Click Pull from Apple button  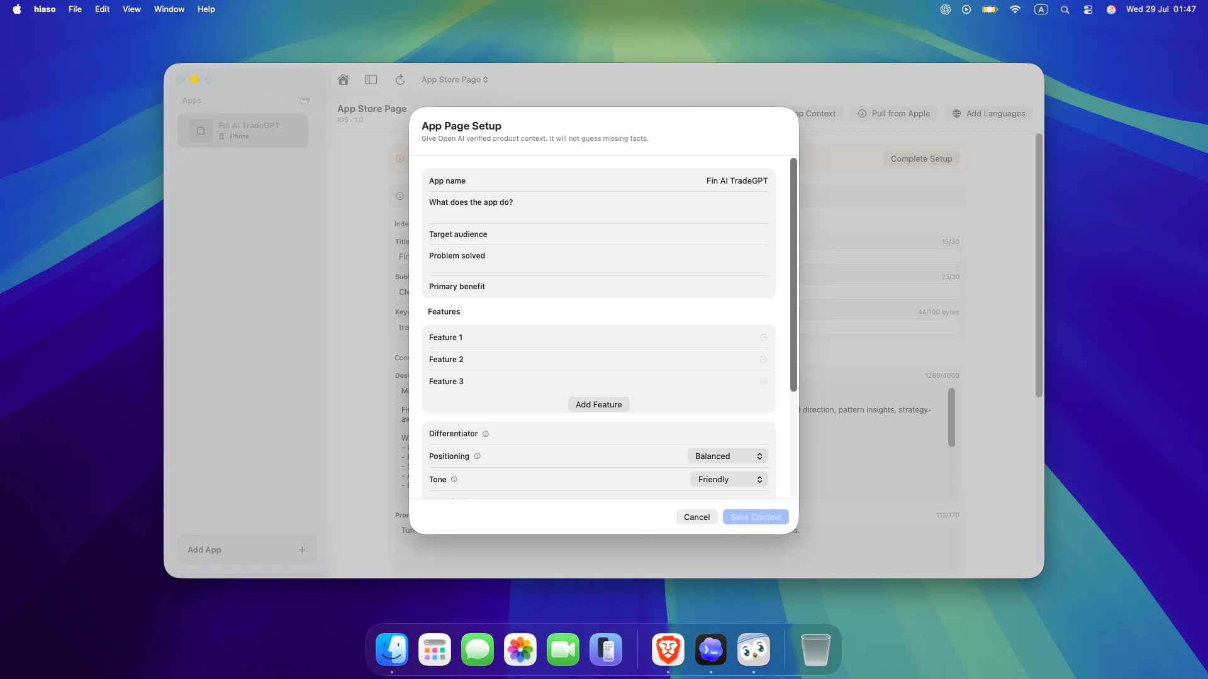click(x=894, y=114)
